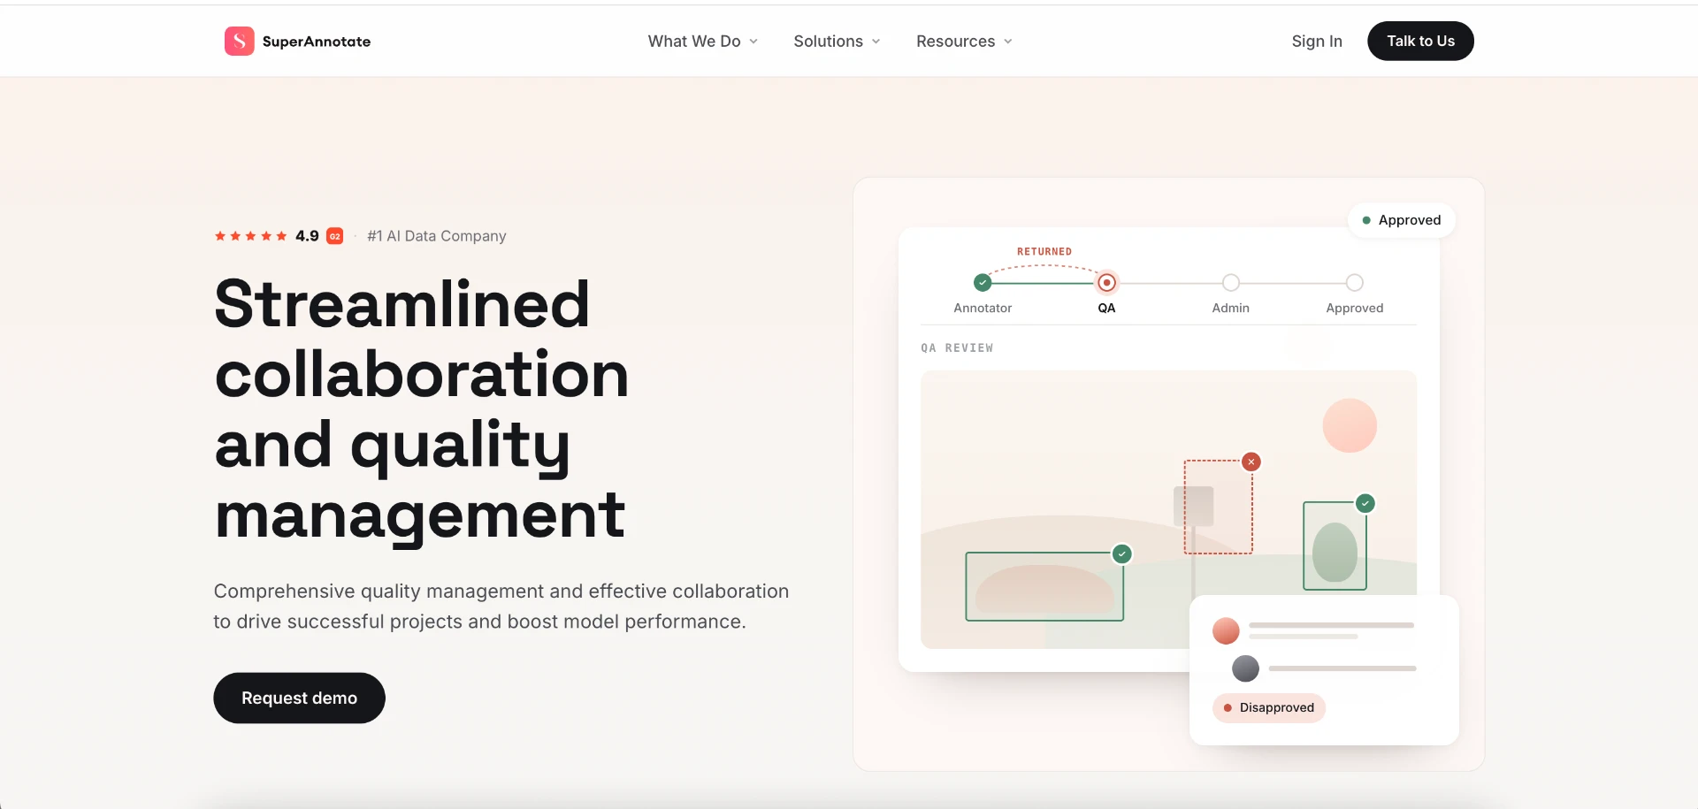This screenshot has height=809, width=1698.
Task: Click the 4.9 rating value
Action: (307, 236)
